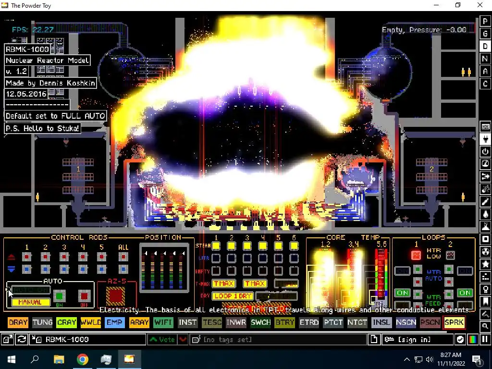This screenshot has width=492, height=369.
Task: Toggle the A ambient heat option
Action: [x=485, y=71]
